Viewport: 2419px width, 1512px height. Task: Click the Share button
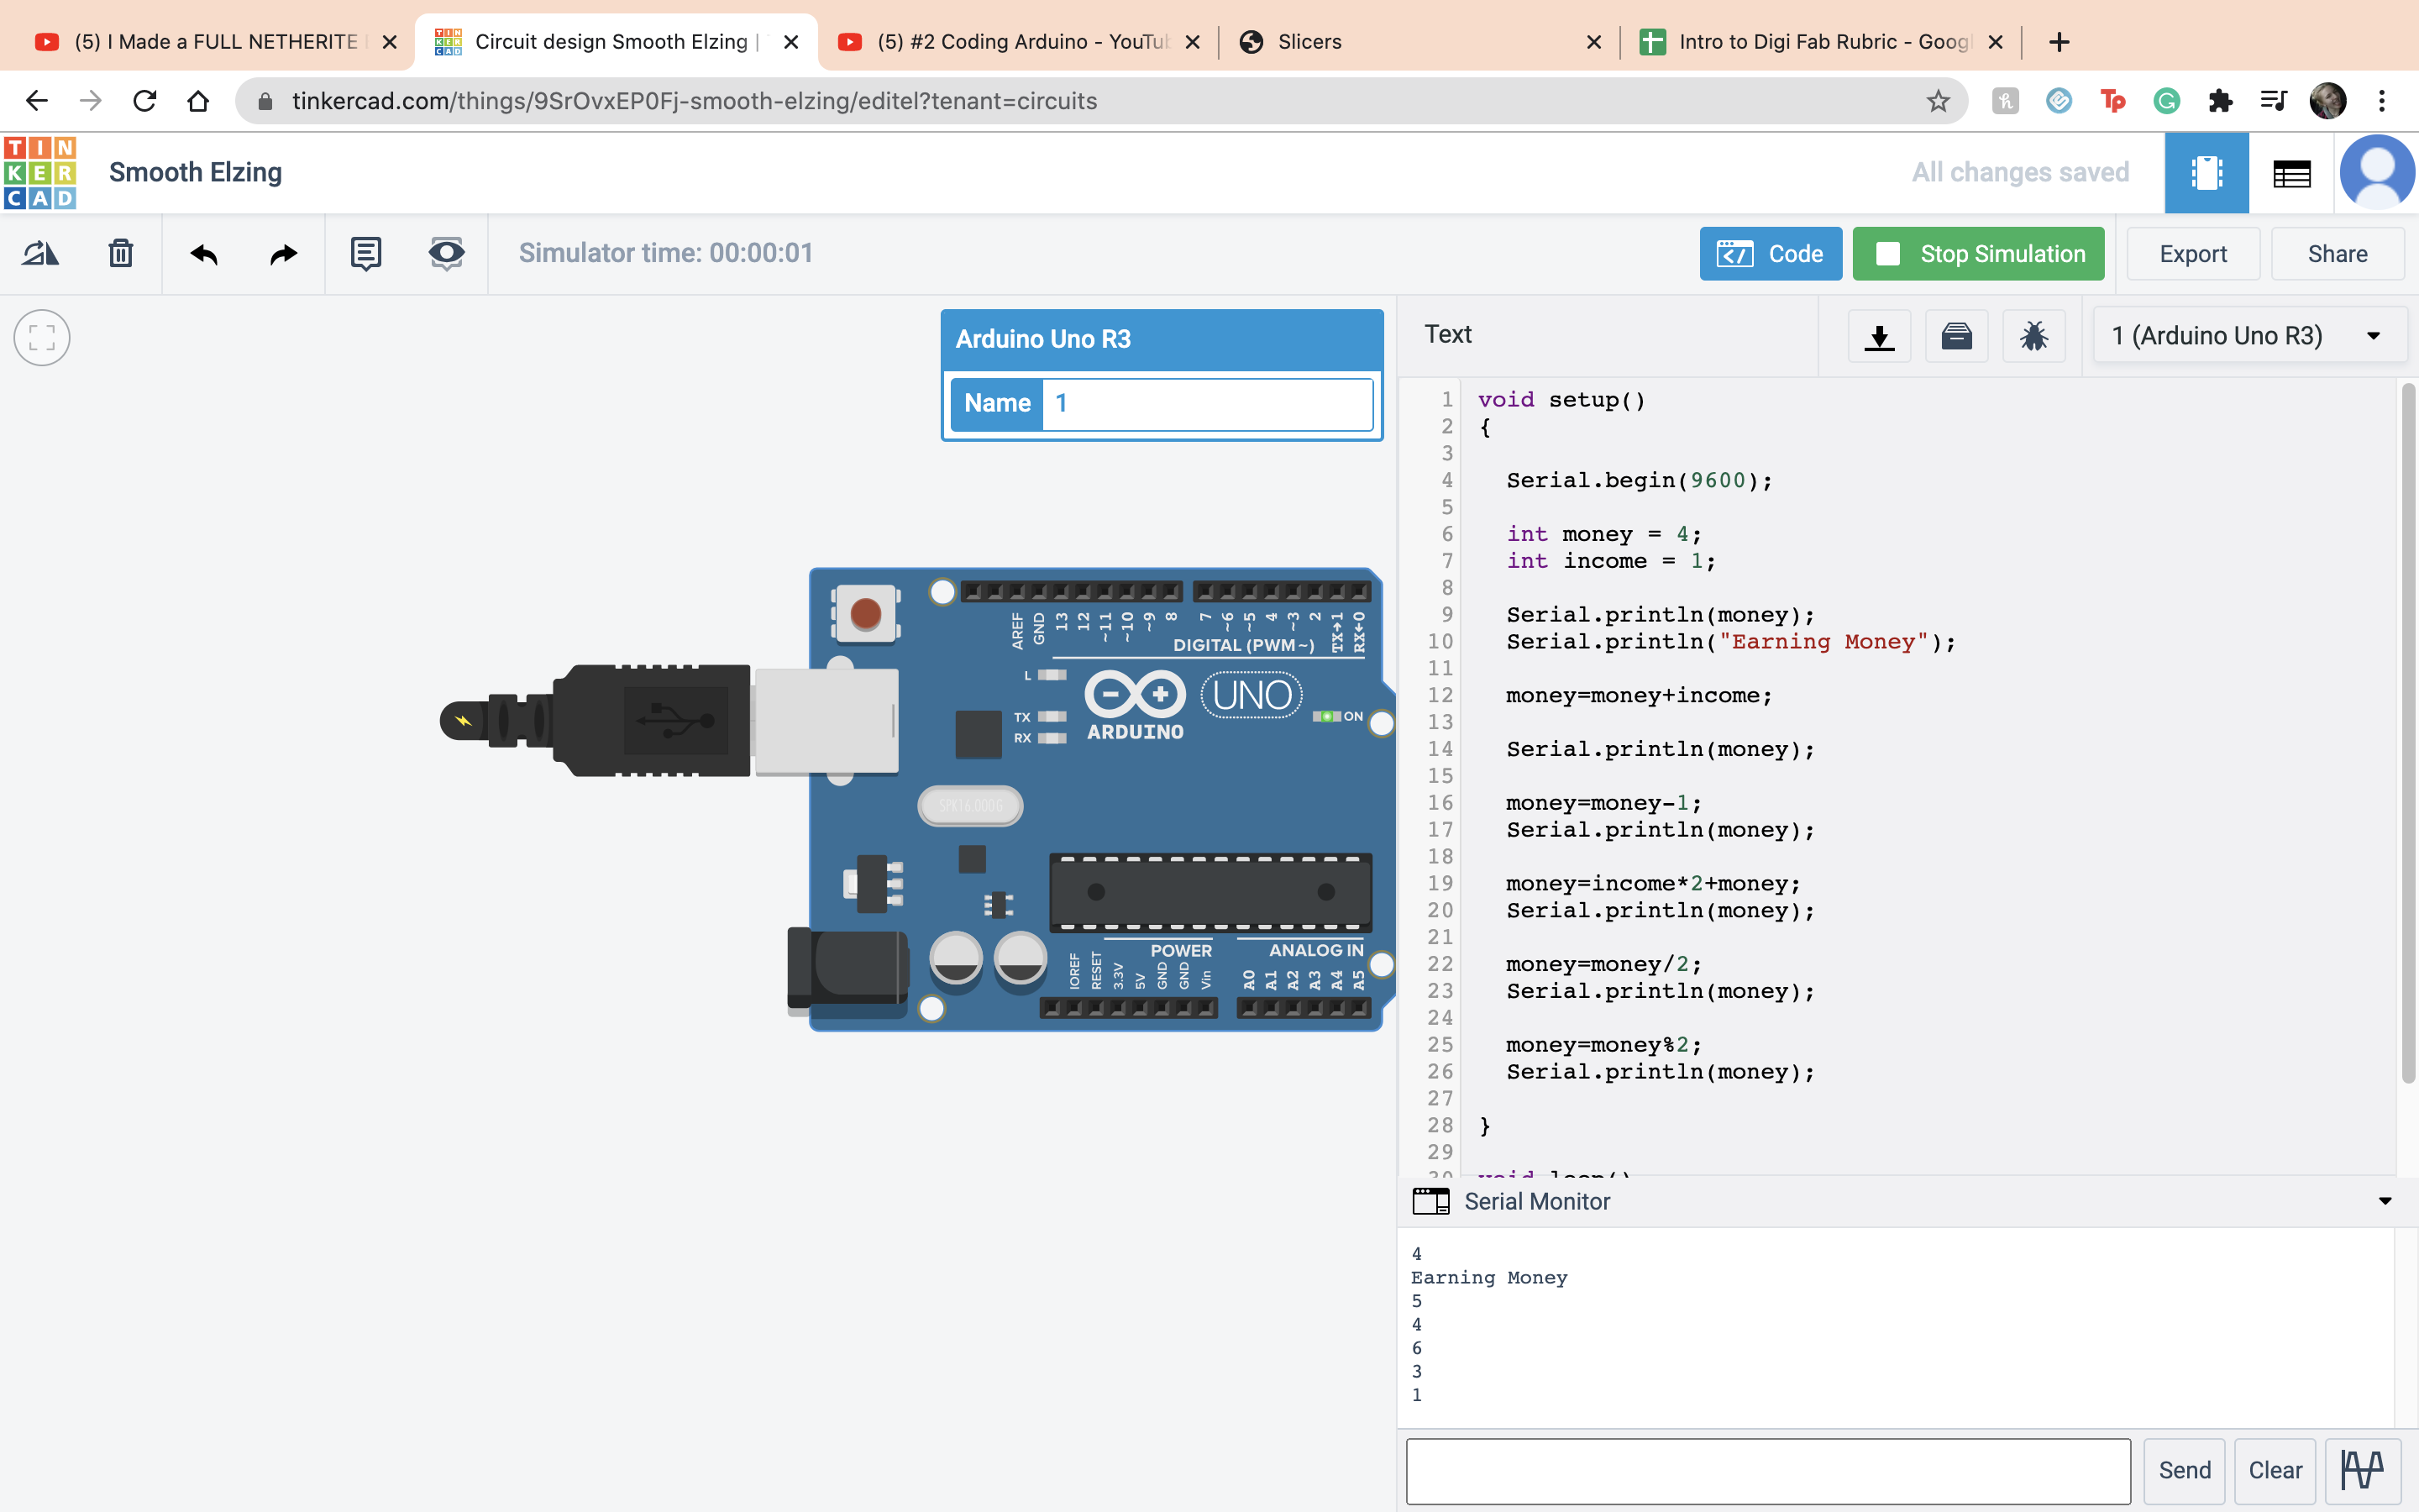tap(2337, 254)
